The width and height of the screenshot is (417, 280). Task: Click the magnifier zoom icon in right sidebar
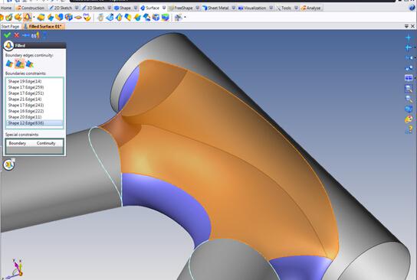pyautogui.click(x=409, y=89)
